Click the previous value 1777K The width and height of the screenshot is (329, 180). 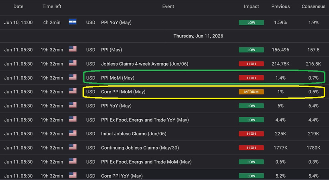pos(280,148)
